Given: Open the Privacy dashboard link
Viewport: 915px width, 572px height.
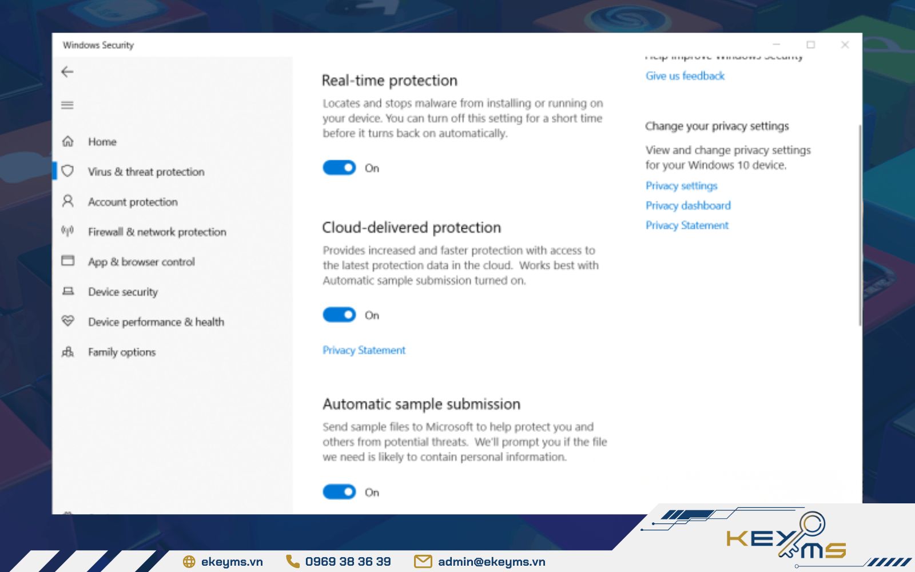Looking at the screenshot, I should tap(687, 205).
